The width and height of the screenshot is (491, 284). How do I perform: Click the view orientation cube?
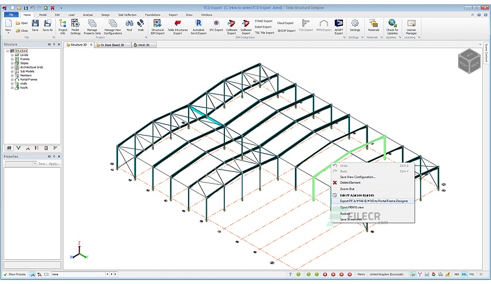click(x=469, y=61)
